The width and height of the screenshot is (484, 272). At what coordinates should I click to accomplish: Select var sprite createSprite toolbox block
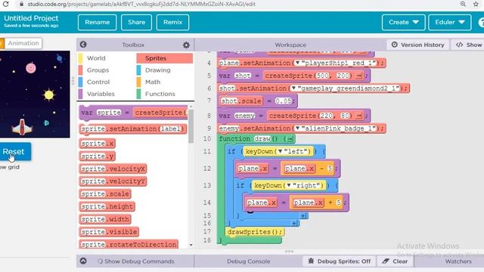click(133, 113)
